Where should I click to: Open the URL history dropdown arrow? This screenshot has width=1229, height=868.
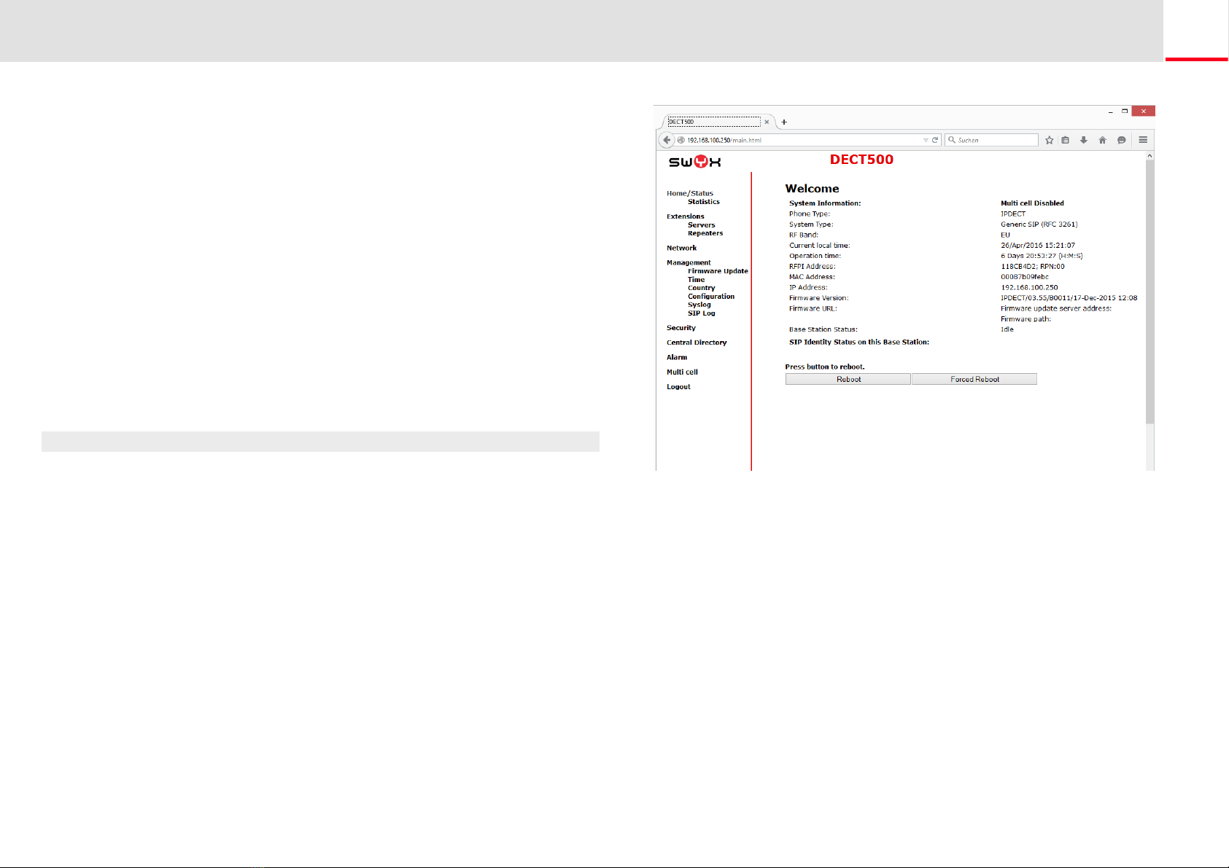coord(926,140)
